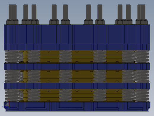
Task: Select the upper thin blue intermediate plate
Action: [x=77, y=67]
